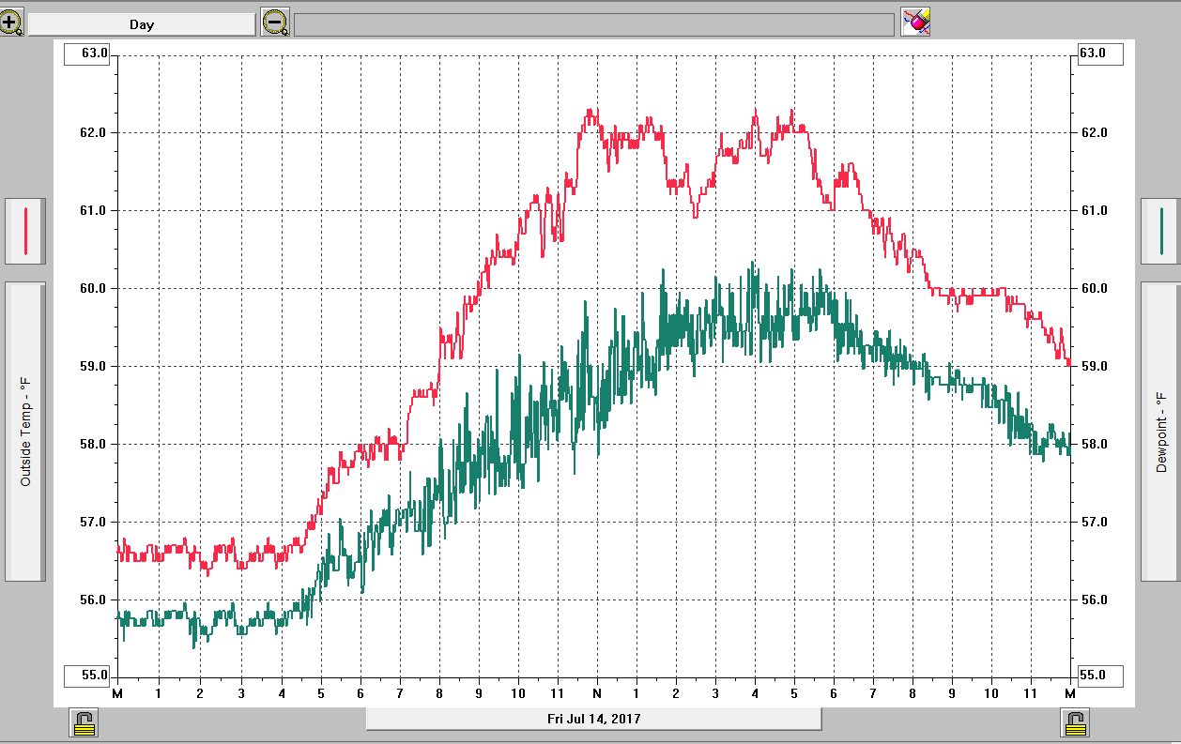1181x744 pixels.
Task: Click the noon 'N' marker on time axis
Action: pyautogui.click(x=596, y=693)
